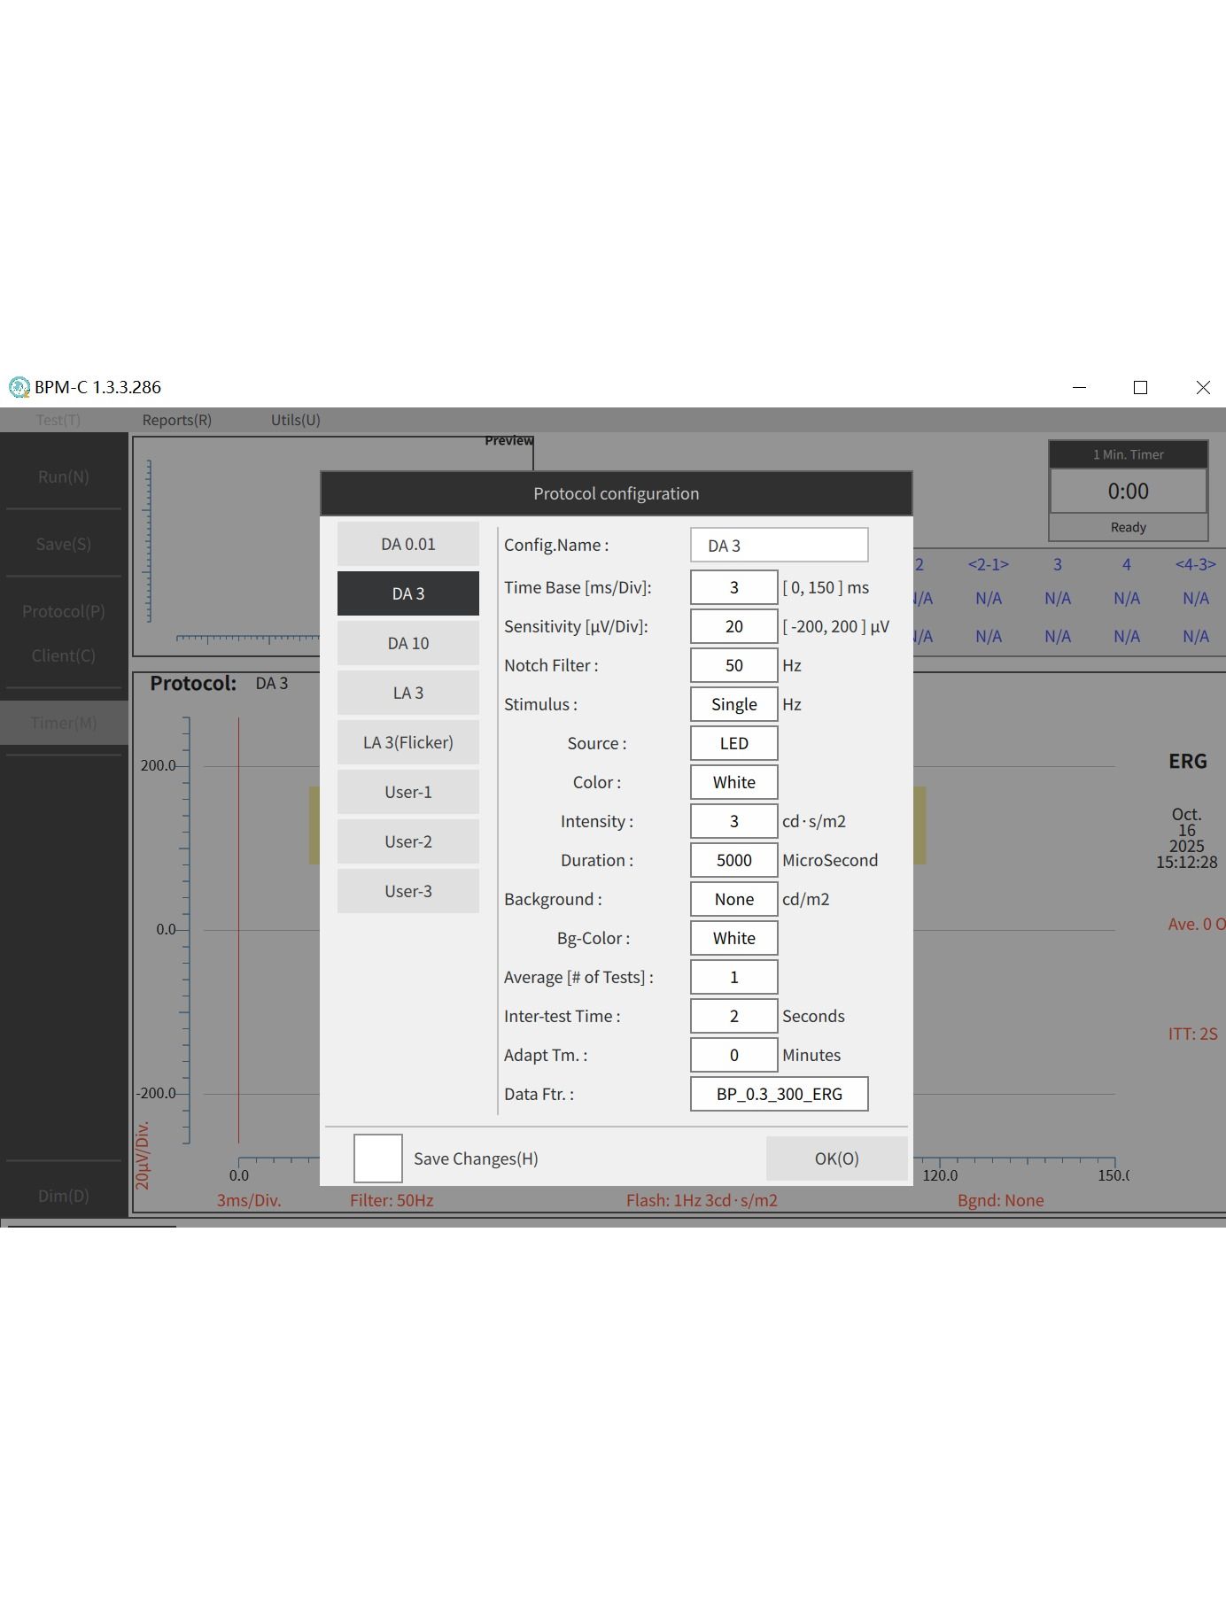
Task: Open the Reports(R) menu
Action: click(x=176, y=420)
